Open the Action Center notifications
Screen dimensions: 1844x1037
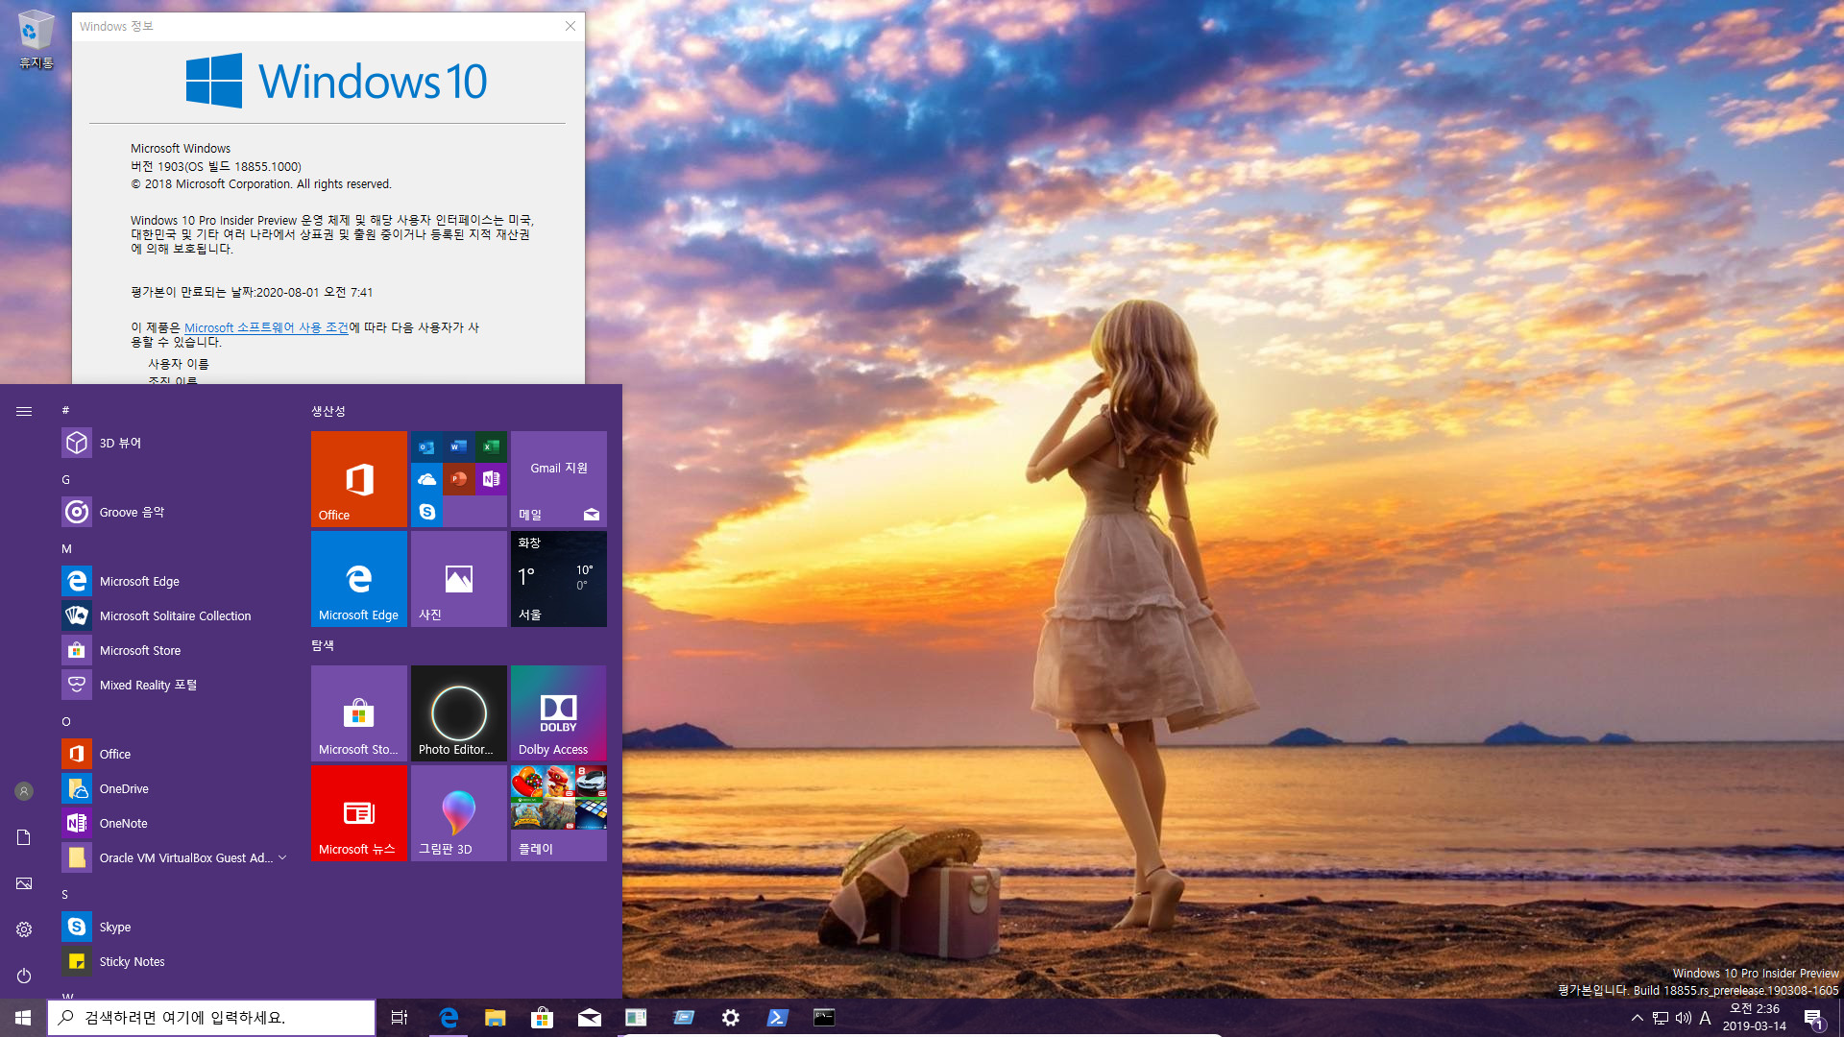coord(1813,1018)
